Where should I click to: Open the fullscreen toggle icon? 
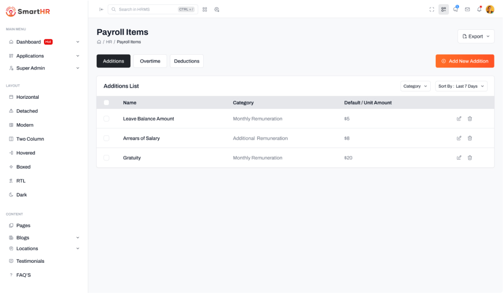(431, 10)
